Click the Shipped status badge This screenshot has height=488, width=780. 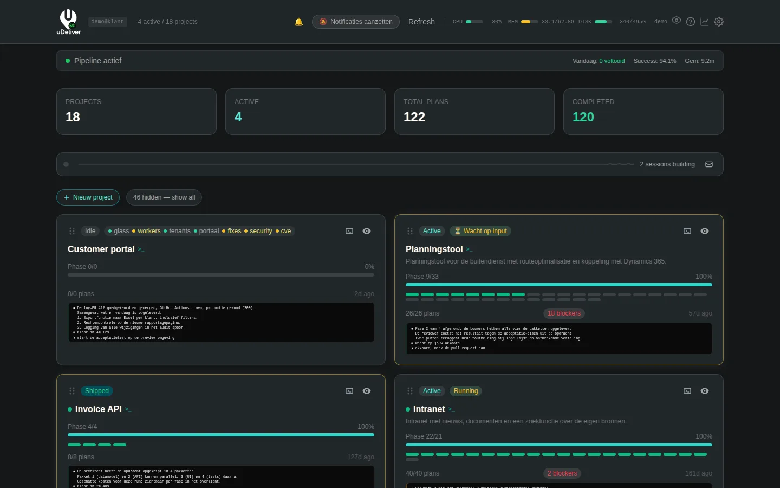coord(96,391)
